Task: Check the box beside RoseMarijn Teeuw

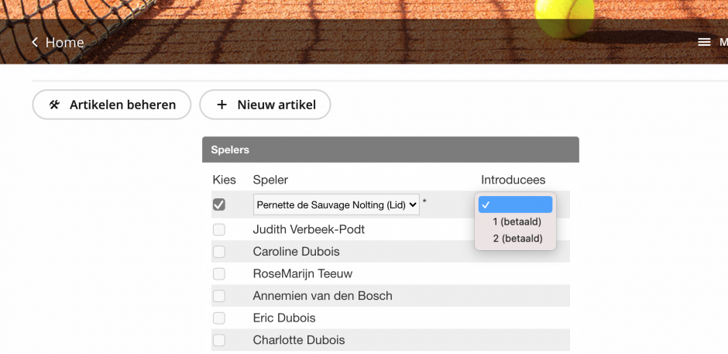Action: [x=219, y=273]
